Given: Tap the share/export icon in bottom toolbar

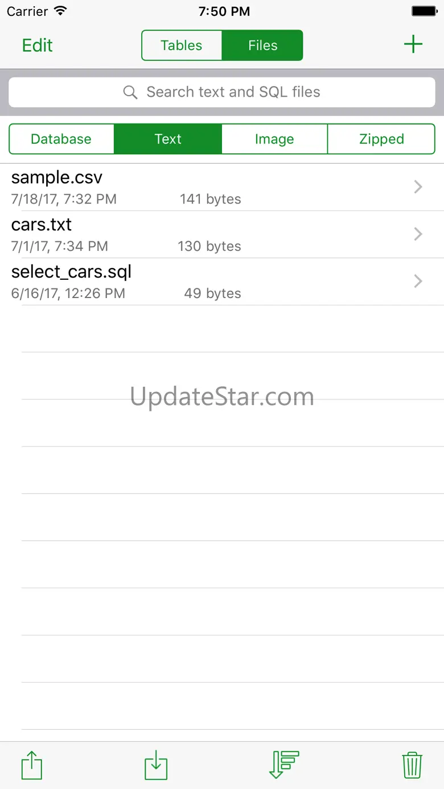Looking at the screenshot, I should click(x=32, y=765).
